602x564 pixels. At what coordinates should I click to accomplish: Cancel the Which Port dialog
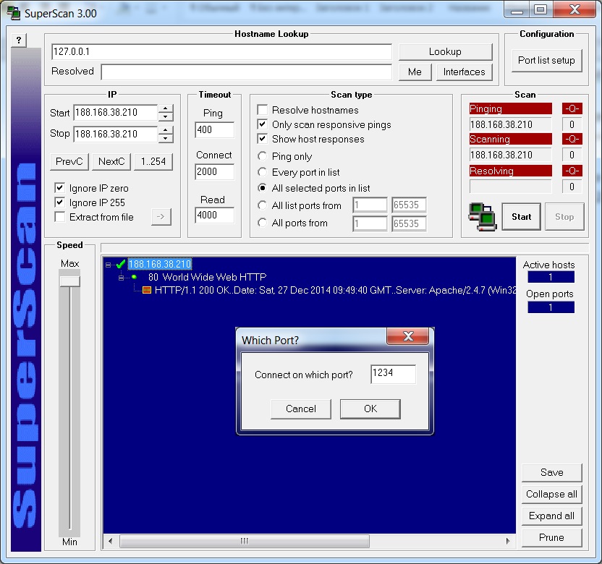coord(300,409)
